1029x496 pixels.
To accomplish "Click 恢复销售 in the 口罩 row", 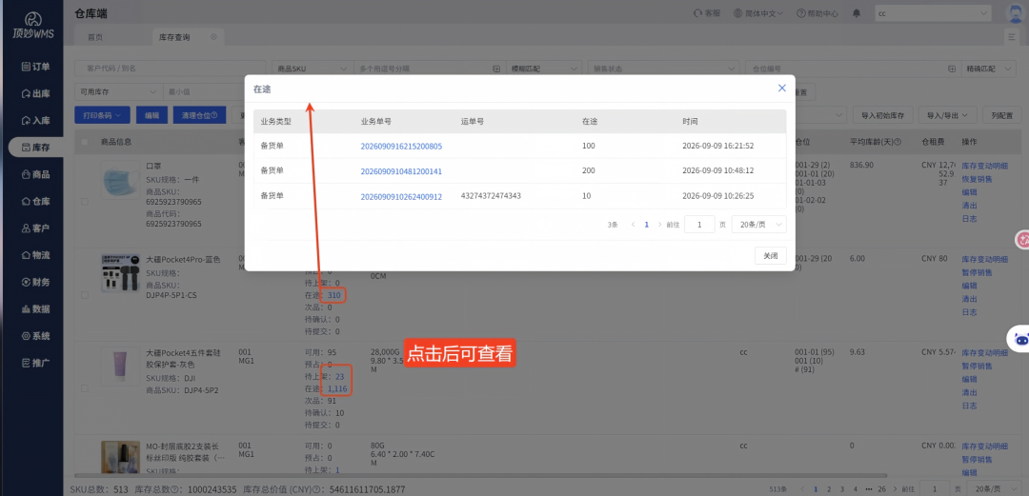I will click(x=977, y=178).
